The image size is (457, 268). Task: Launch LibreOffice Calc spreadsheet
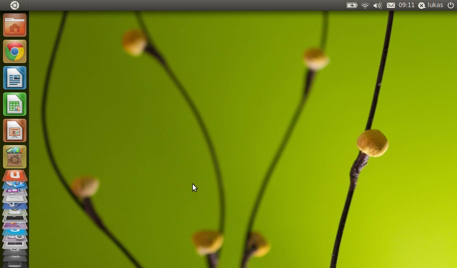(15, 105)
